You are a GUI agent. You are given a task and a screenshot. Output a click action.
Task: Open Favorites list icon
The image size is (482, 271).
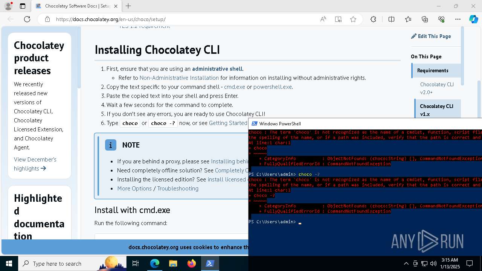408,19
